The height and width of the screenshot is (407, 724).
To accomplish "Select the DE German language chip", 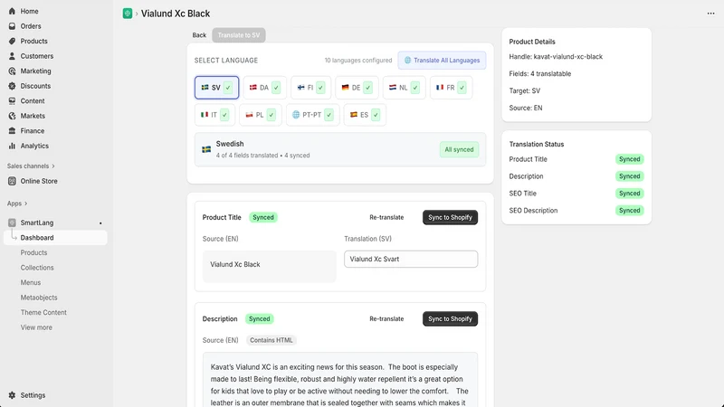I will click(357, 88).
